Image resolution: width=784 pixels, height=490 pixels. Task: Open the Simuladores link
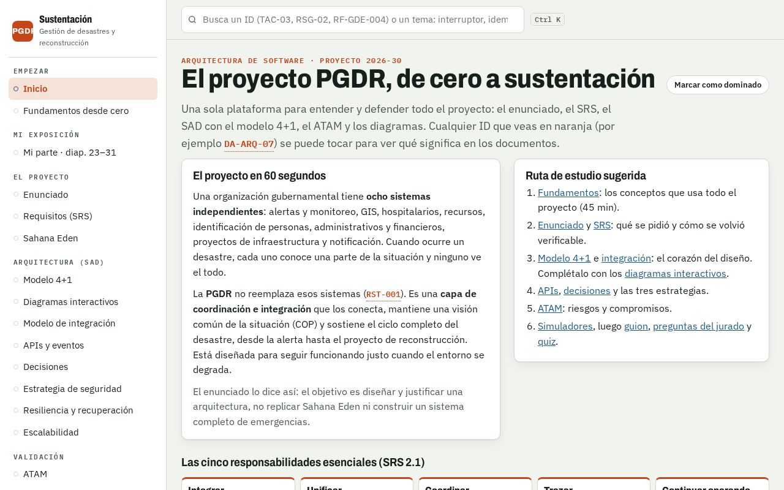565,326
